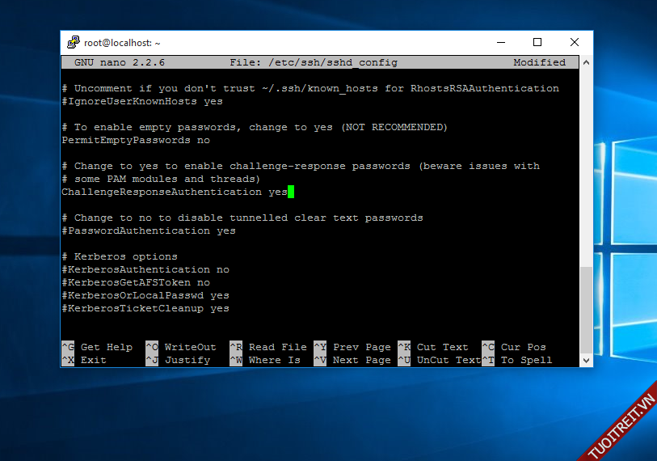Click the ^X Exit shortcut label
Image resolution: width=657 pixels, height=461 pixels.
click(x=84, y=360)
